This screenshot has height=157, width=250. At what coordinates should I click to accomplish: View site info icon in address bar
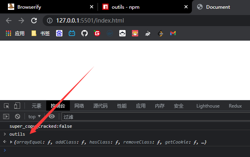click(x=50, y=21)
